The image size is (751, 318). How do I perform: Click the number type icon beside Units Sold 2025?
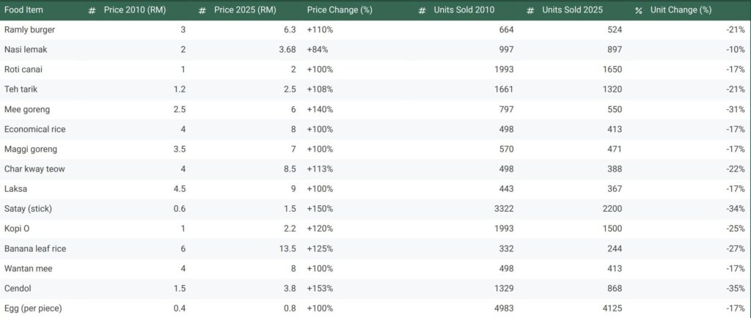pyautogui.click(x=530, y=10)
